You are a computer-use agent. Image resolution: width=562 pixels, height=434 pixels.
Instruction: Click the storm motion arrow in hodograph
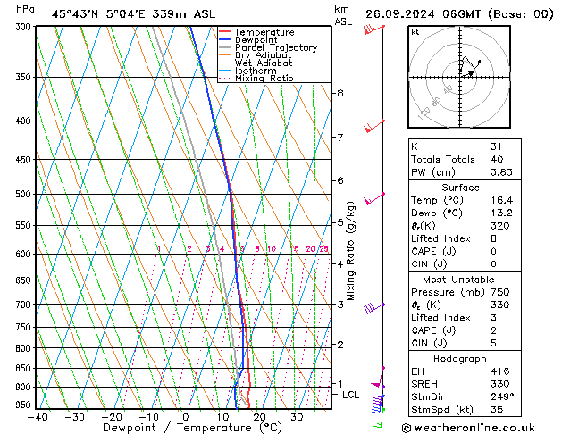coord(467,74)
